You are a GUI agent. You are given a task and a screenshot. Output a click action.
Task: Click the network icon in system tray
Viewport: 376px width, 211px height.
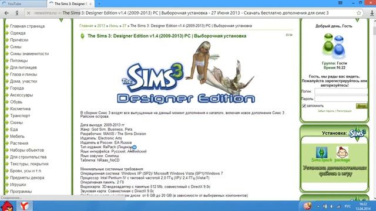pyautogui.click(x=338, y=206)
